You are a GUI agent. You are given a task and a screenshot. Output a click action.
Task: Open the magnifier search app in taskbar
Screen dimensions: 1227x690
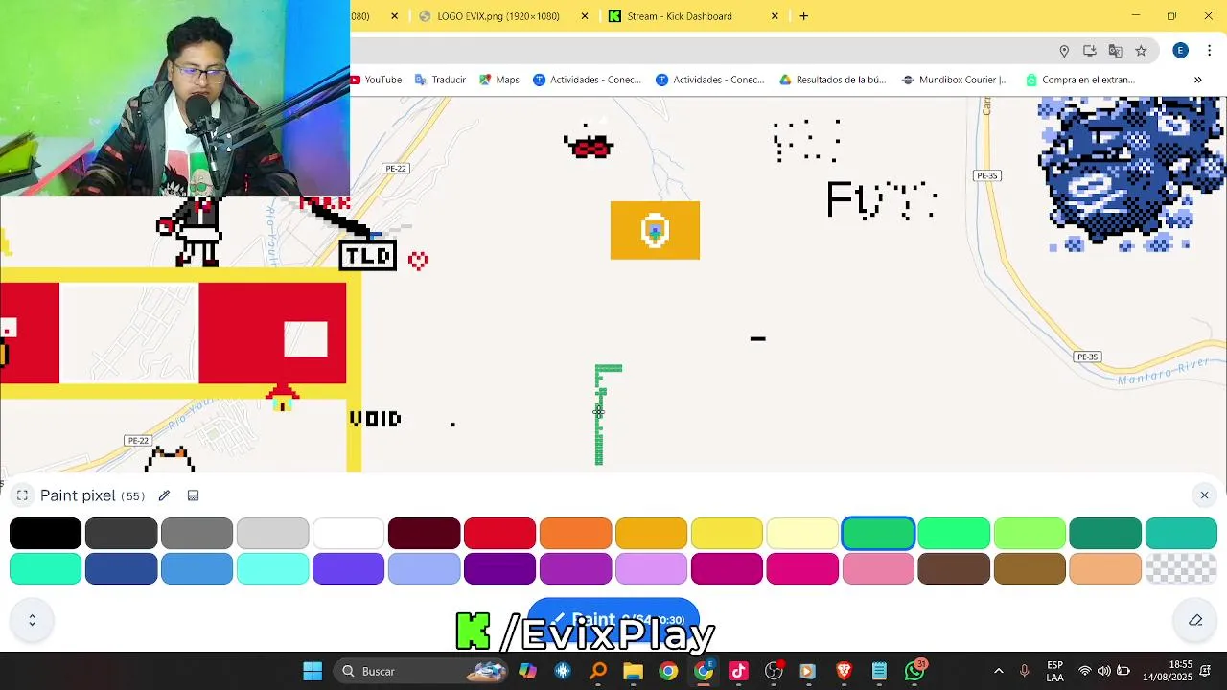pos(598,671)
